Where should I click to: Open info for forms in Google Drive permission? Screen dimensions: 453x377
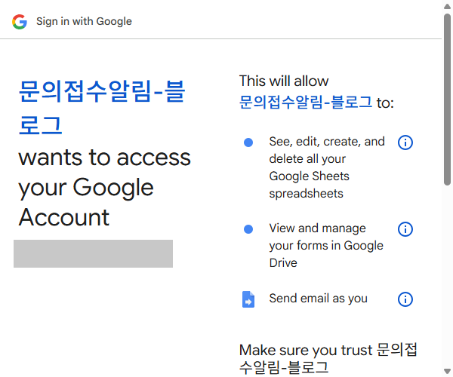405,229
